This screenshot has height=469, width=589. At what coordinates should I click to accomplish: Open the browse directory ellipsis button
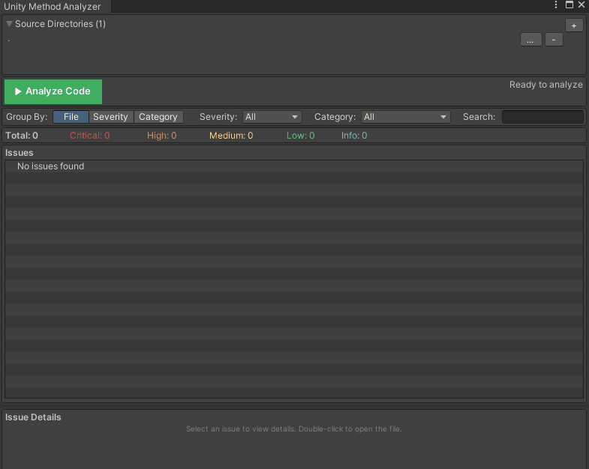click(x=530, y=40)
